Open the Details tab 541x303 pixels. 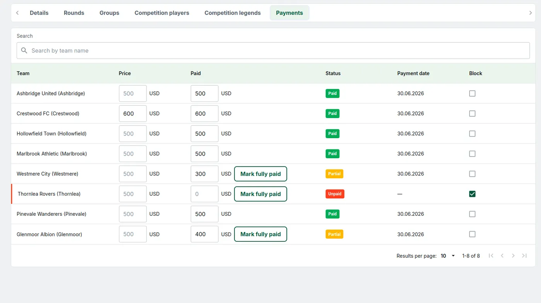39,13
